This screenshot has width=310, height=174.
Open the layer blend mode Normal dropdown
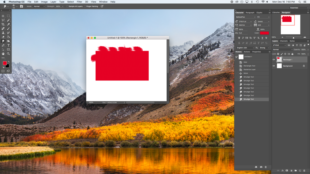click(282, 50)
